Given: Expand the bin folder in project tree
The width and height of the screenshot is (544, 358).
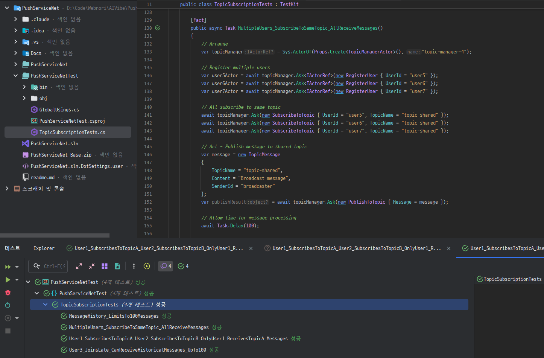Looking at the screenshot, I should point(24,87).
